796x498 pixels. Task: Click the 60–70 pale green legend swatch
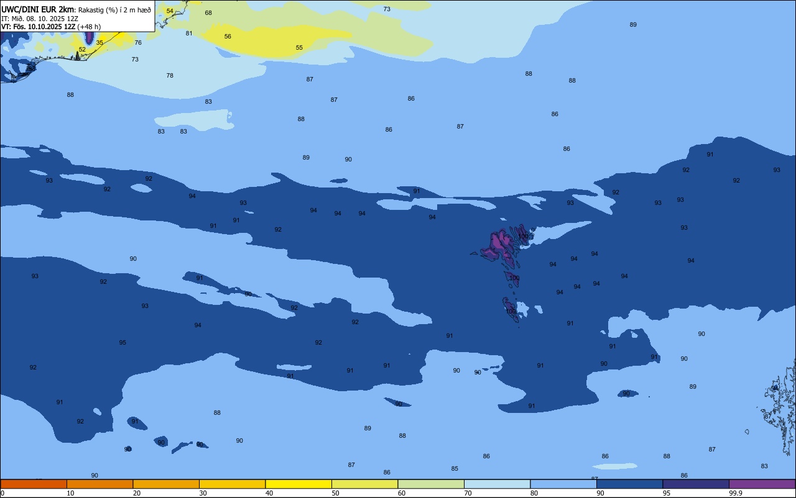point(431,484)
